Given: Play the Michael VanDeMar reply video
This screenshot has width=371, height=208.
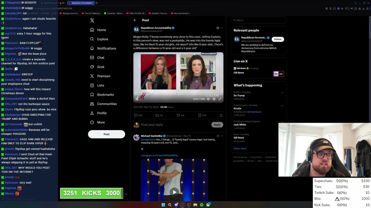Looking at the screenshot, I should coord(174,192).
